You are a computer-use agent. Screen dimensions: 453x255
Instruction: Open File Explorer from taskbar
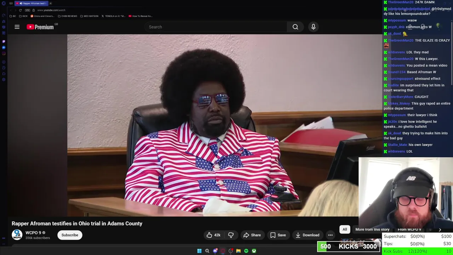click(x=238, y=251)
